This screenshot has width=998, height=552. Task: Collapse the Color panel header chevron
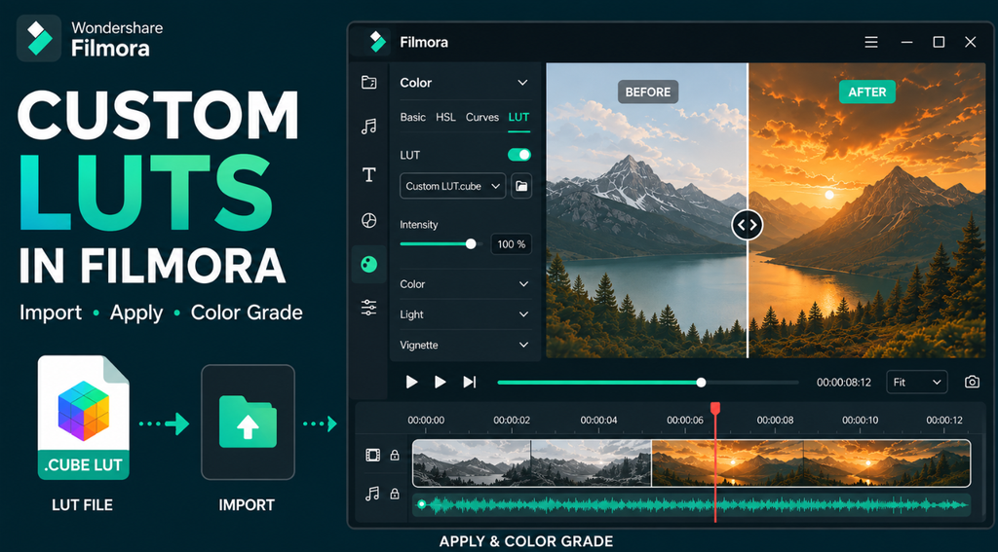(x=522, y=83)
